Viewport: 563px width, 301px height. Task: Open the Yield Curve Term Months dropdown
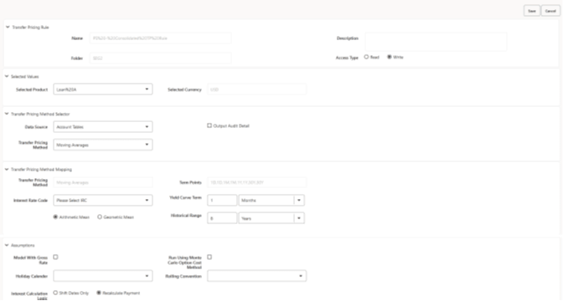271,201
